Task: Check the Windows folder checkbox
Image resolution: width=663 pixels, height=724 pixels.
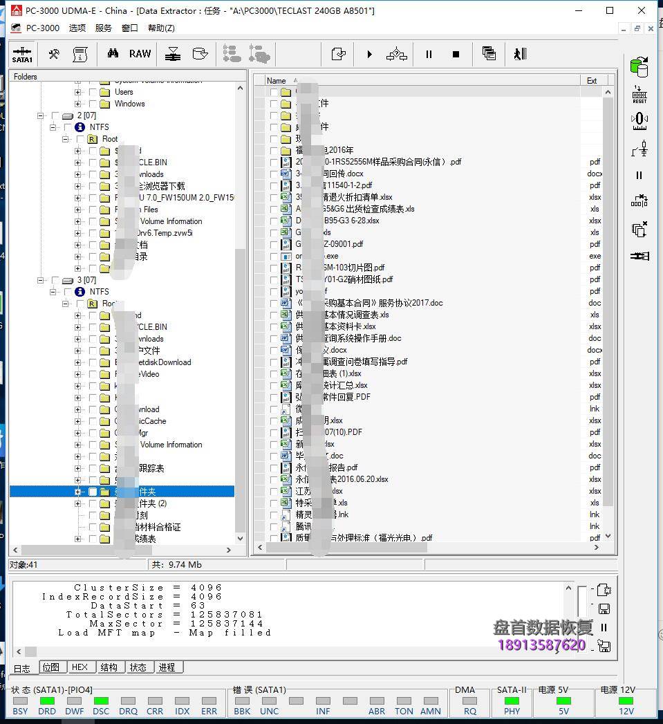Action: [x=93, y=104]
